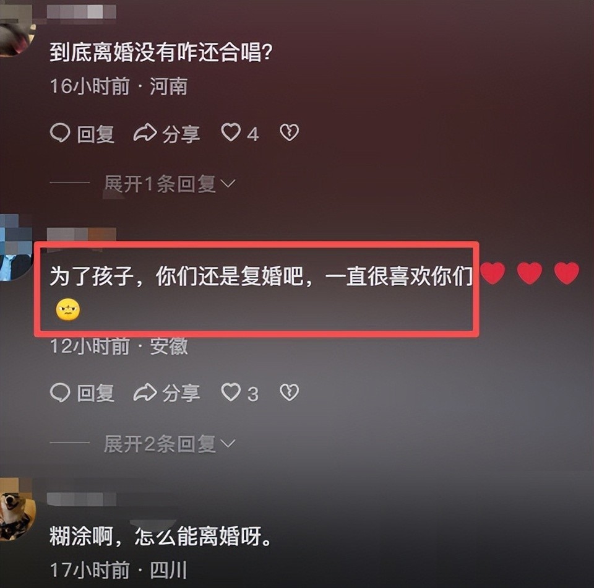594x588 pixels.
Task: Open blurred username above 糊涂啊 comment
Action: coord(81,499)
